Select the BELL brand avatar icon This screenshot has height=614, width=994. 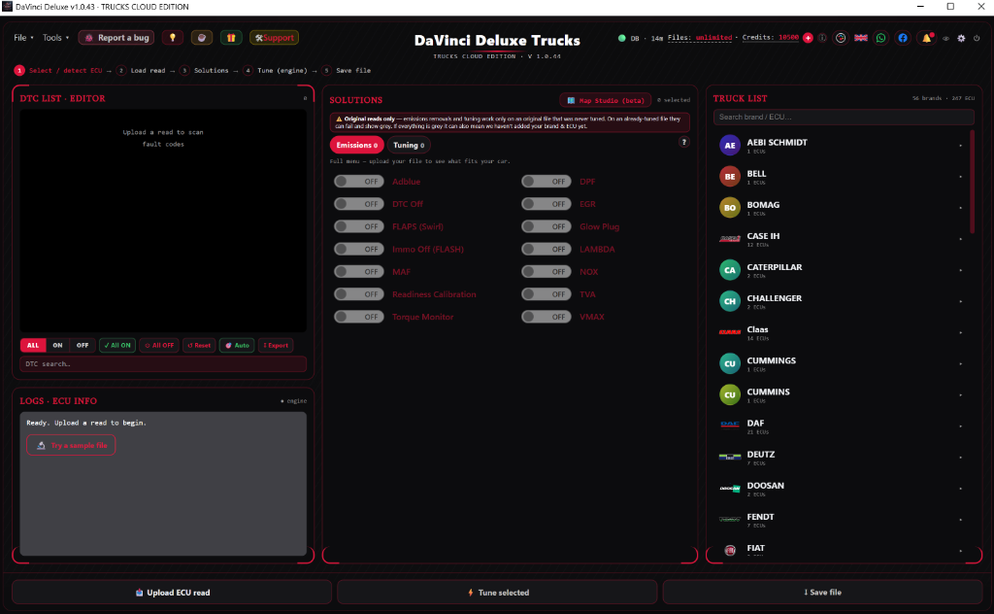point(730,177)
